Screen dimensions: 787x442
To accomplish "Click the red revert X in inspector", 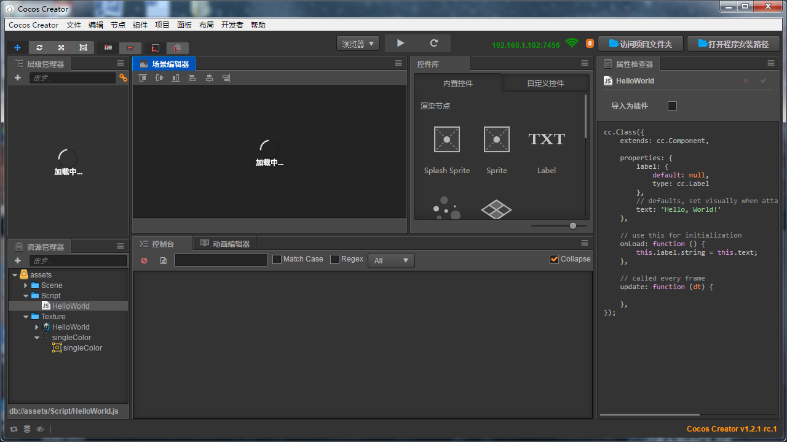I will [746, 81].
